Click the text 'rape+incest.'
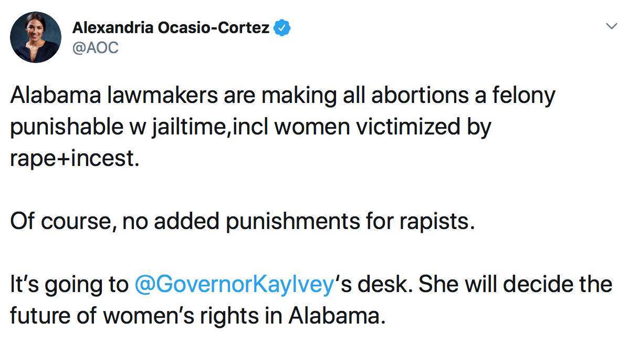The width and height of the screenshot is (628, 353). 75,158
